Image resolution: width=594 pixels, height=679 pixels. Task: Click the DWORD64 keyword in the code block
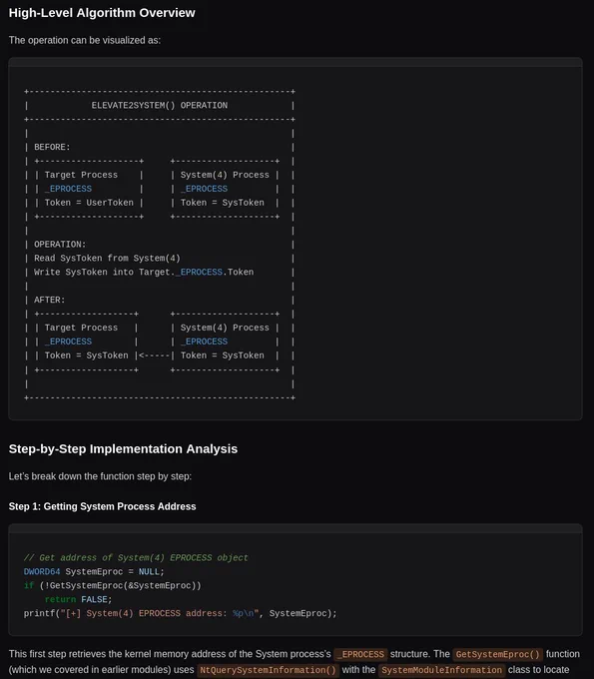coord(42,571)
